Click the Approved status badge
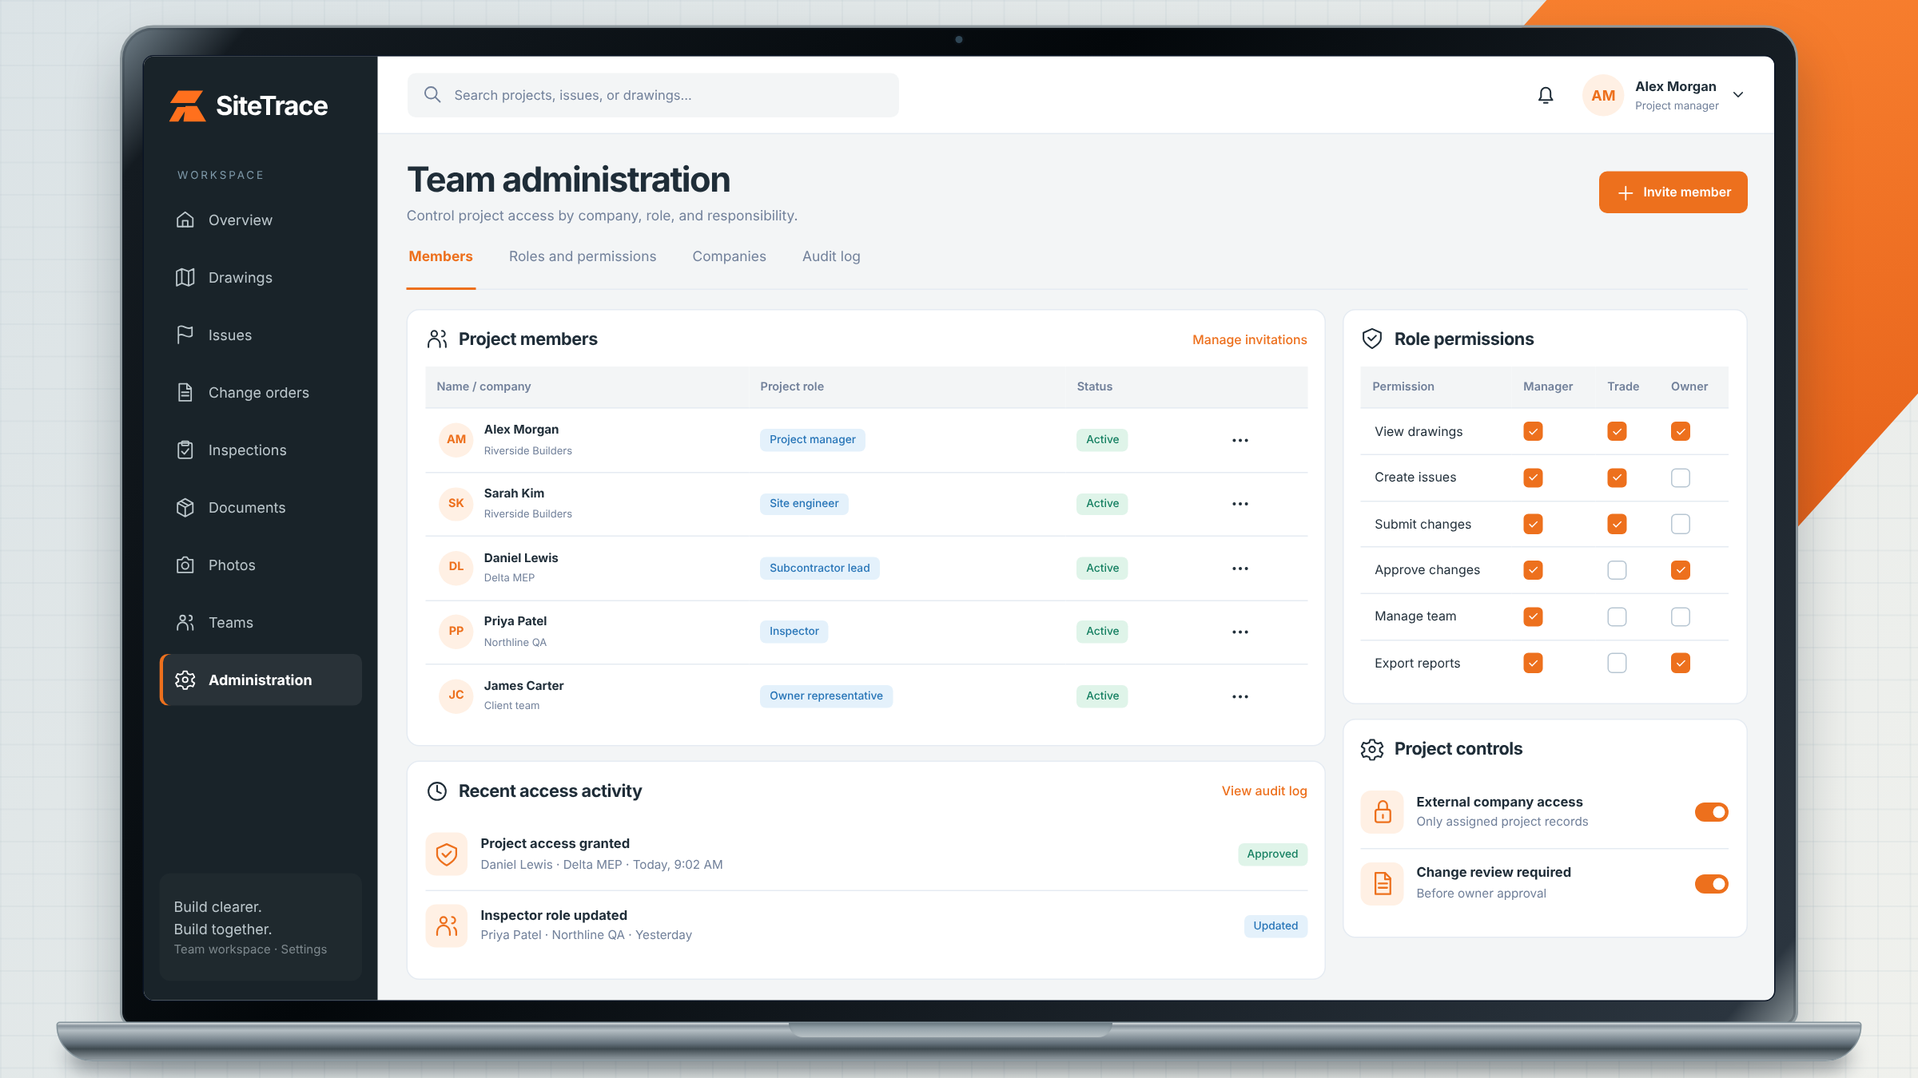The image size is (1918, 1078). coord(1272,854)
